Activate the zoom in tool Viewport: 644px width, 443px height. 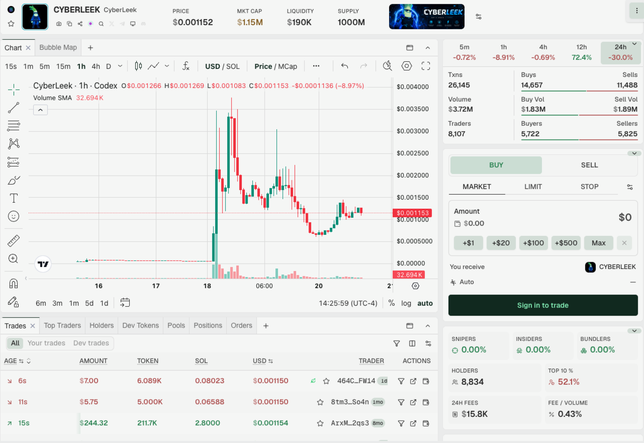point(14,258)
